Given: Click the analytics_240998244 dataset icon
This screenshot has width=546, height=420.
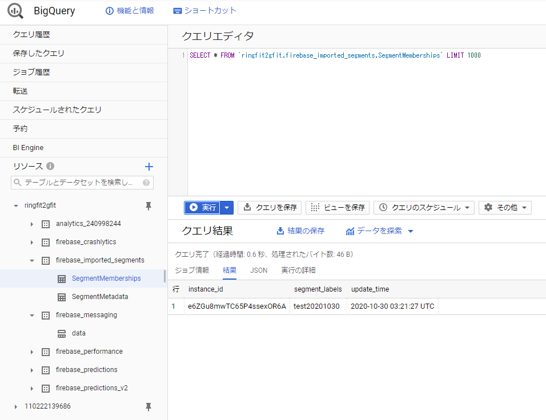Looking at the screenshot, I should tap(46, 224).
